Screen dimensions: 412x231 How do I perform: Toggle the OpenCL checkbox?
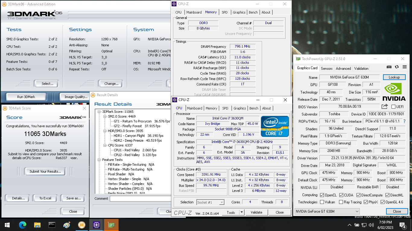[322, 195]
